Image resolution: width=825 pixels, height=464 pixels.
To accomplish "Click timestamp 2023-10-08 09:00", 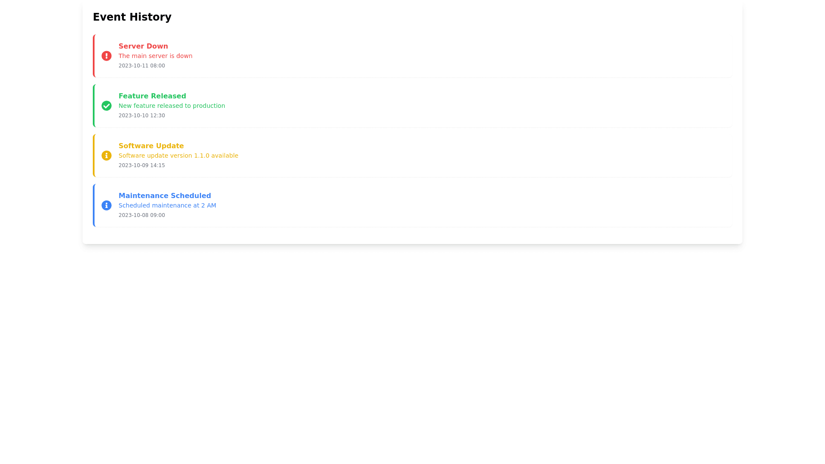I will (141, 215).
